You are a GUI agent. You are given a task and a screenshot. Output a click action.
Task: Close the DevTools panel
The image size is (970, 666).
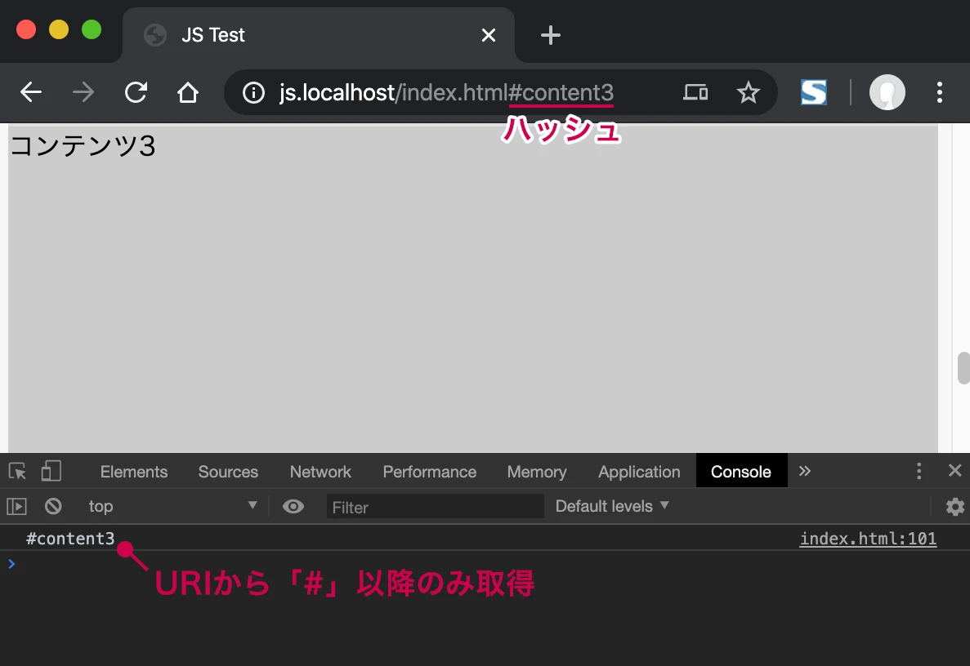954,471
